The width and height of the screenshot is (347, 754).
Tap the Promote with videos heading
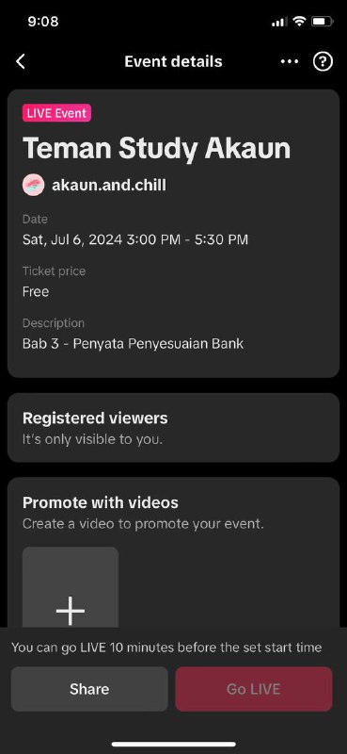[x=101, y=502]
